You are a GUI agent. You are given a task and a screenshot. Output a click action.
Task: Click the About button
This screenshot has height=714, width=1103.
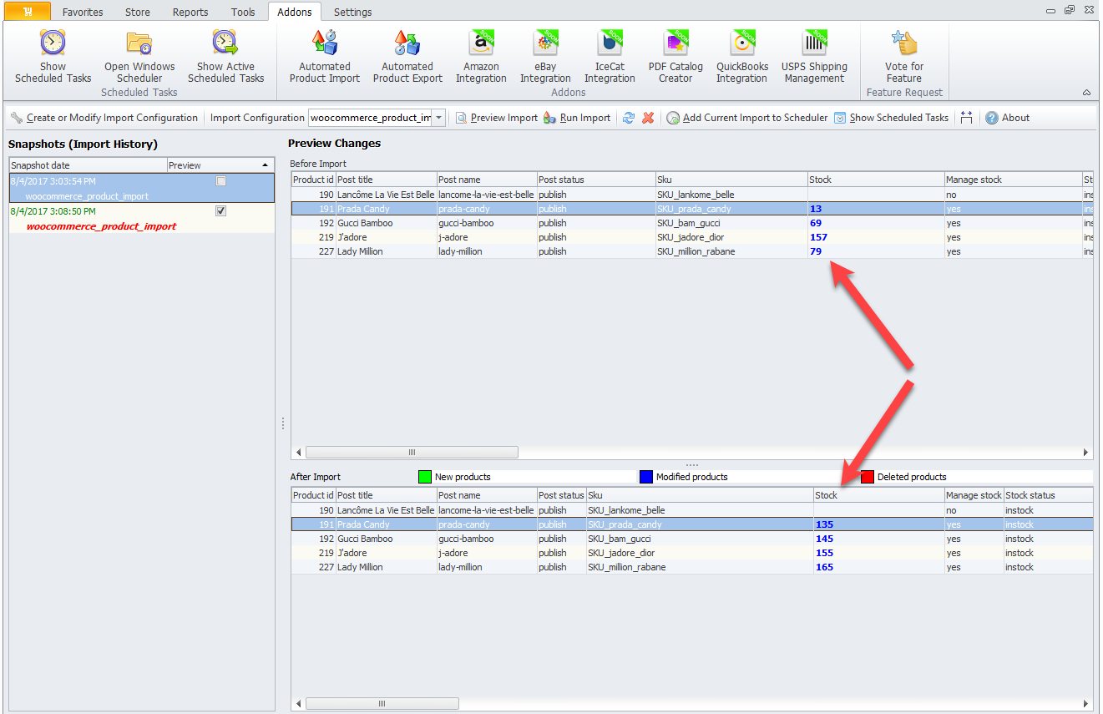pos(1008,118)
